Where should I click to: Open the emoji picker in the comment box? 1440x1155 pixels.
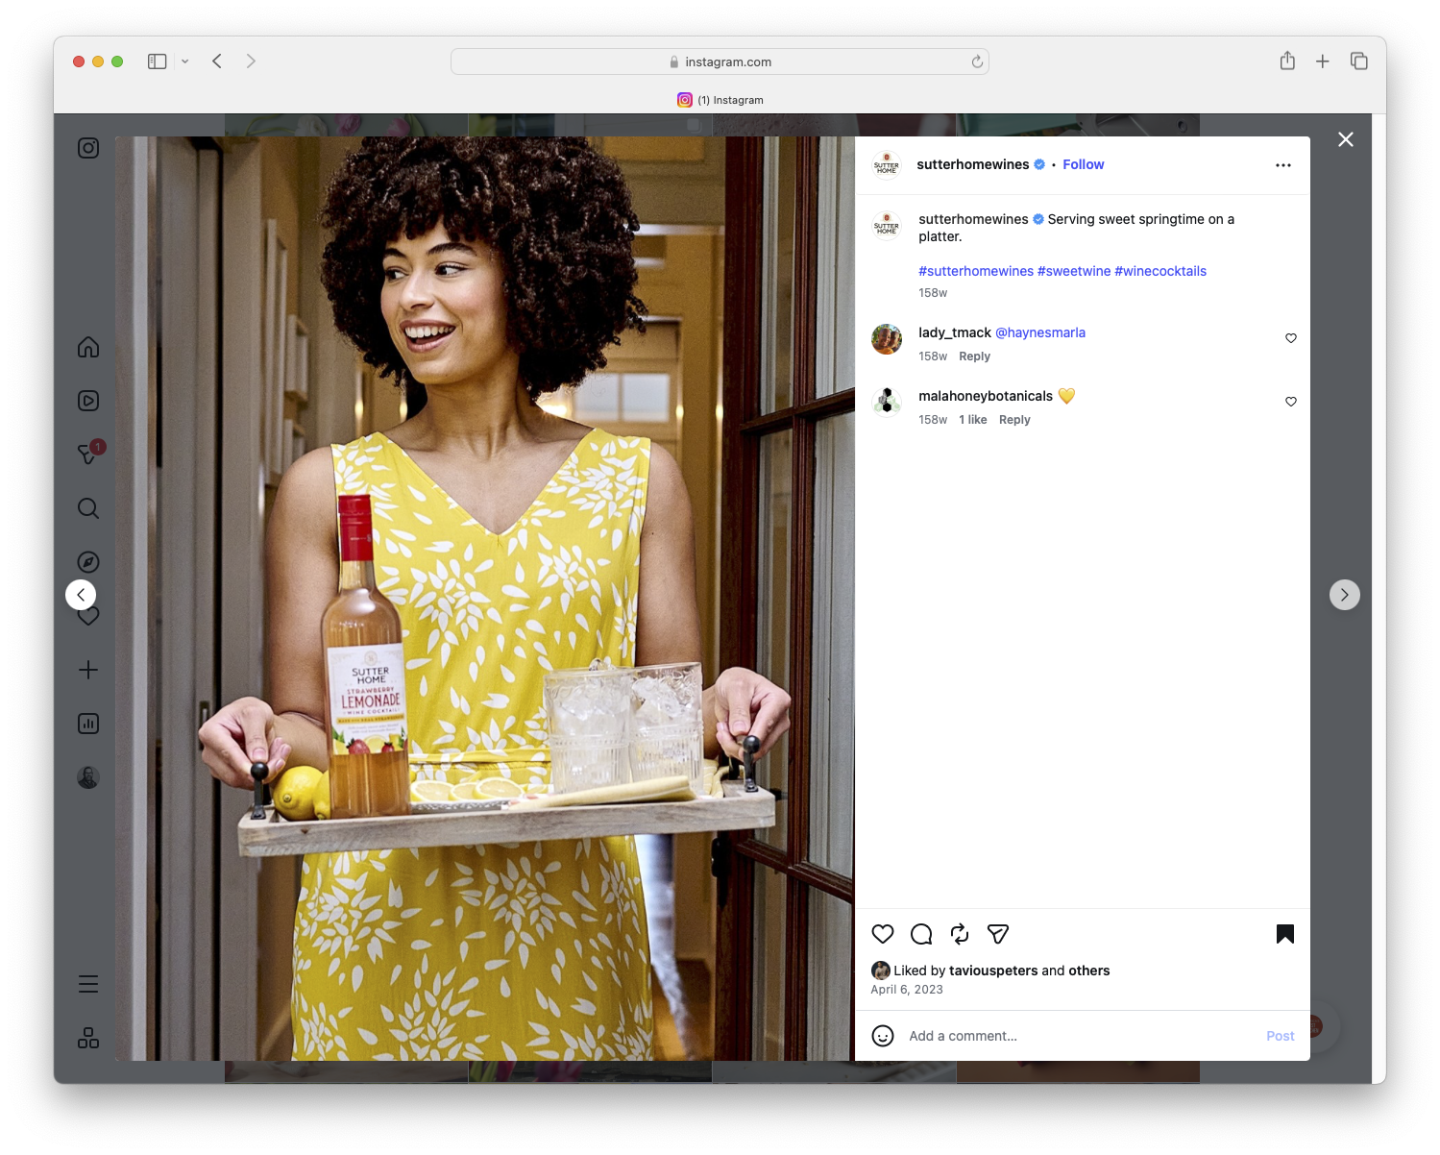coord(883,1036)
